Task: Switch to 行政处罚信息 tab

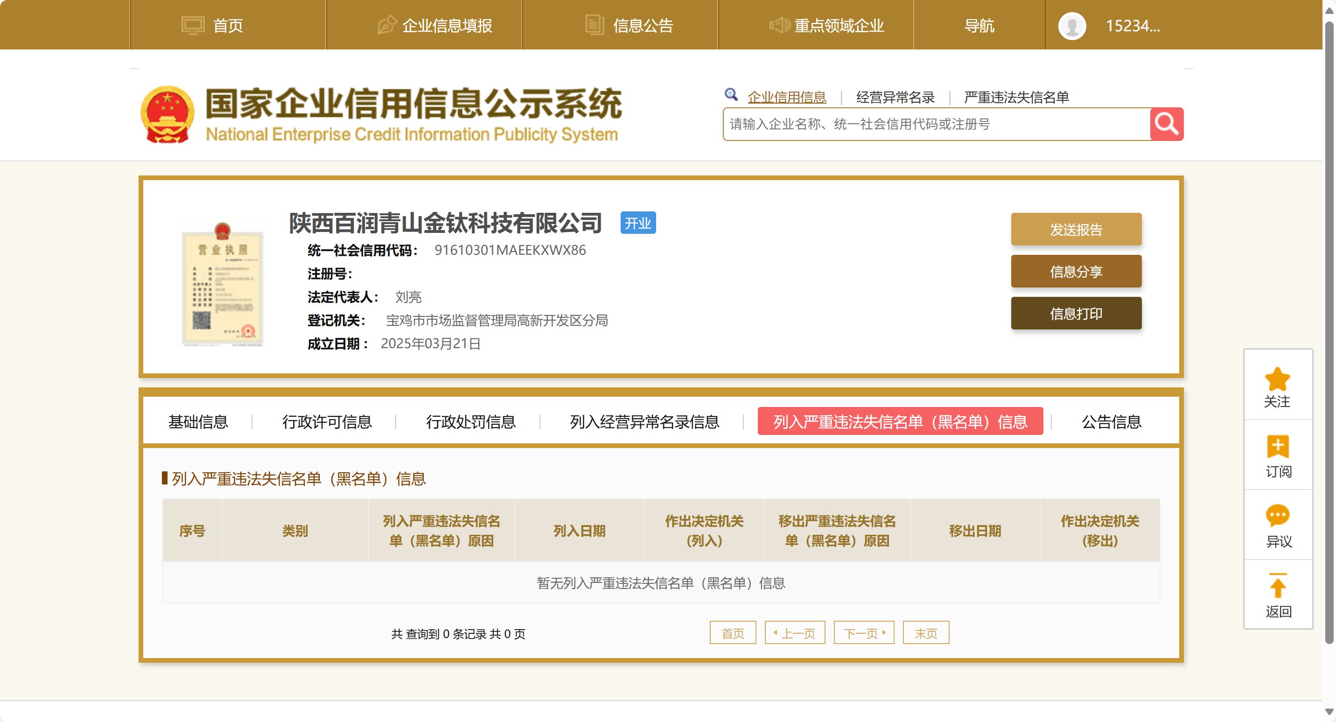Action: point(470,422)
